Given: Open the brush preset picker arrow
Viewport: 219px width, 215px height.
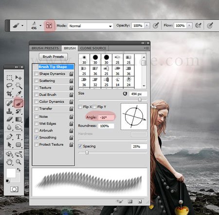Looking at the screenshot, I should coord(40,25).
